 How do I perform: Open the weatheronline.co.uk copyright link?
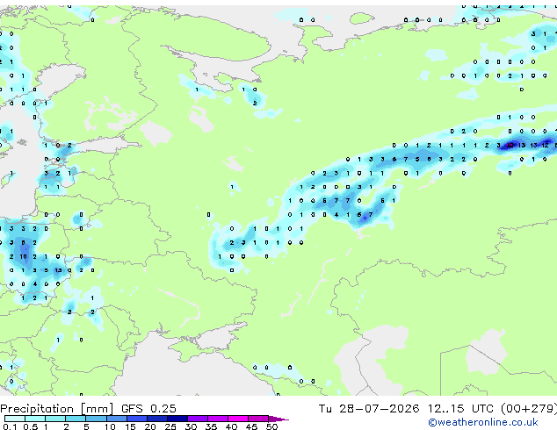482,422
